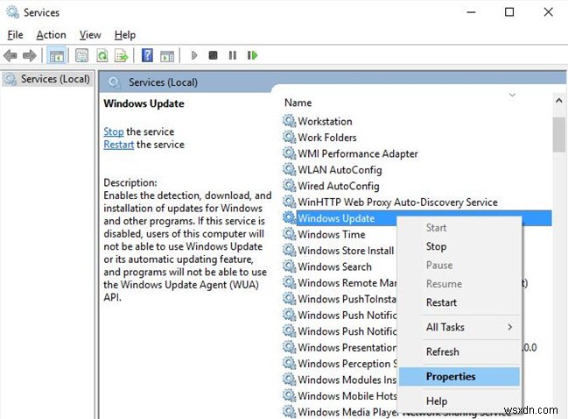Choose Restart in the context menu
Image resolution: width=568 pixels, height=419 pixels.
click(x=459, y=302)
